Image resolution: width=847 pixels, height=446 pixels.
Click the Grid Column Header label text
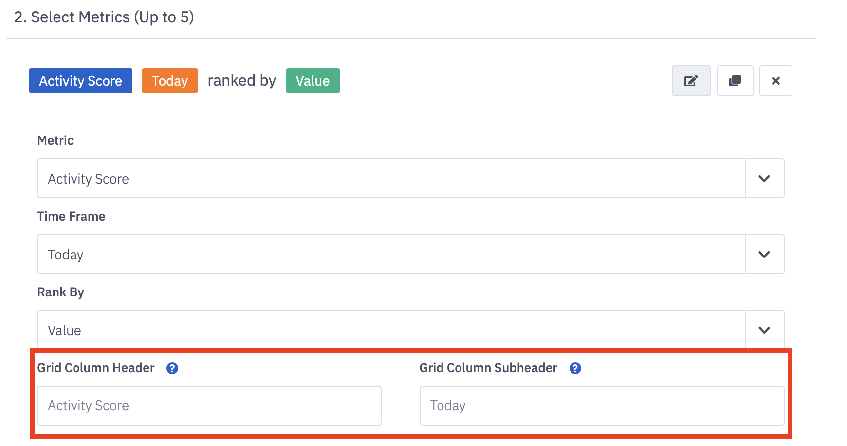coord(96,368)
